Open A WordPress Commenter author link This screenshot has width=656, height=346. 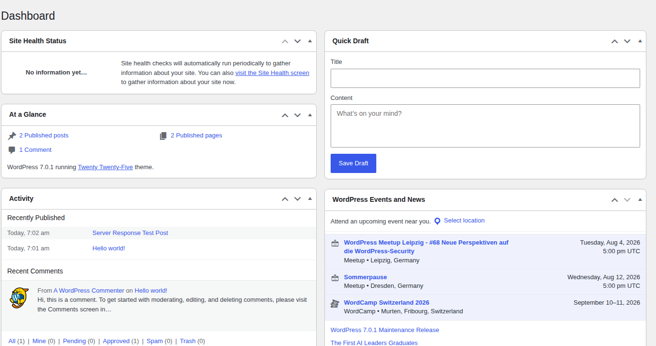[89, 291]
